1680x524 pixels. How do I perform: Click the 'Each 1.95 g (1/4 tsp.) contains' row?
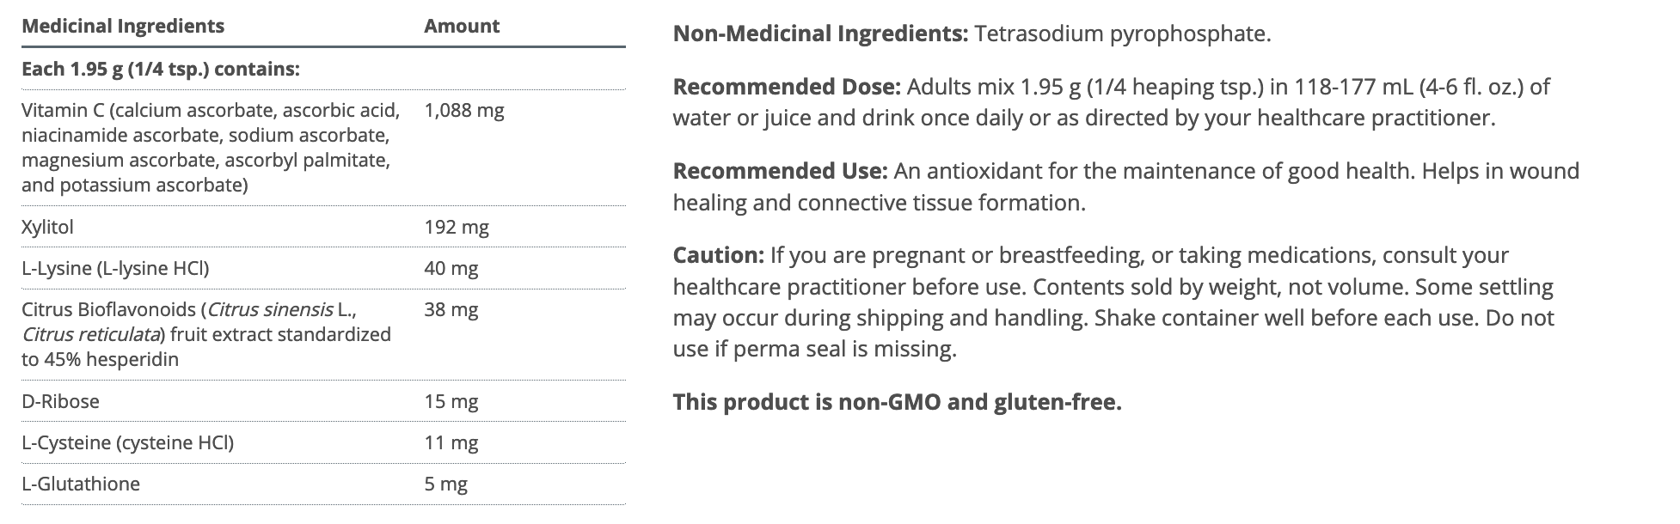[160, 69]
